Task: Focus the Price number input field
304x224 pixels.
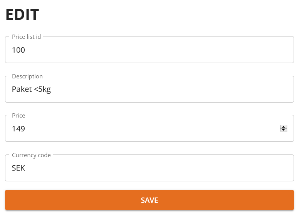Action: click(x=143, y=129)
